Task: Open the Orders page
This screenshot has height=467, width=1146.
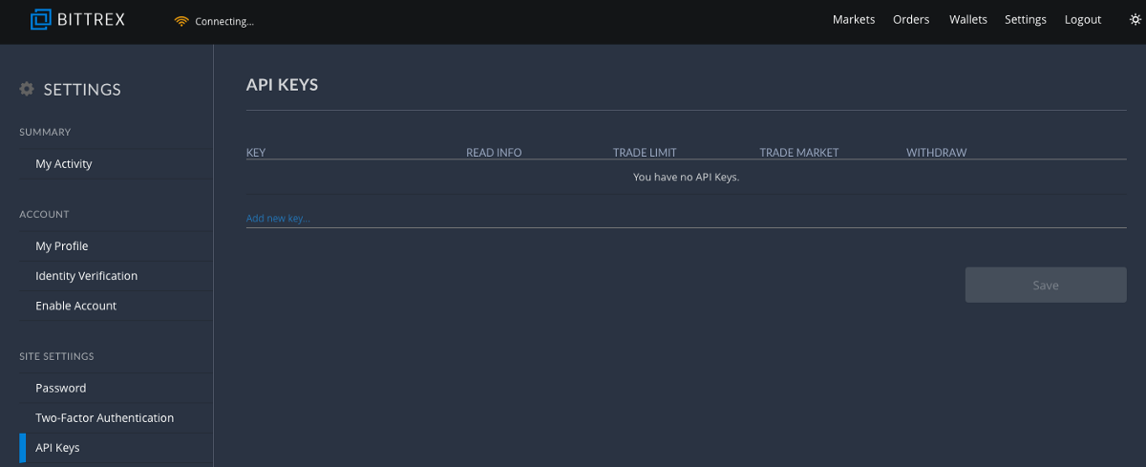Action: (x=911, y=19)
